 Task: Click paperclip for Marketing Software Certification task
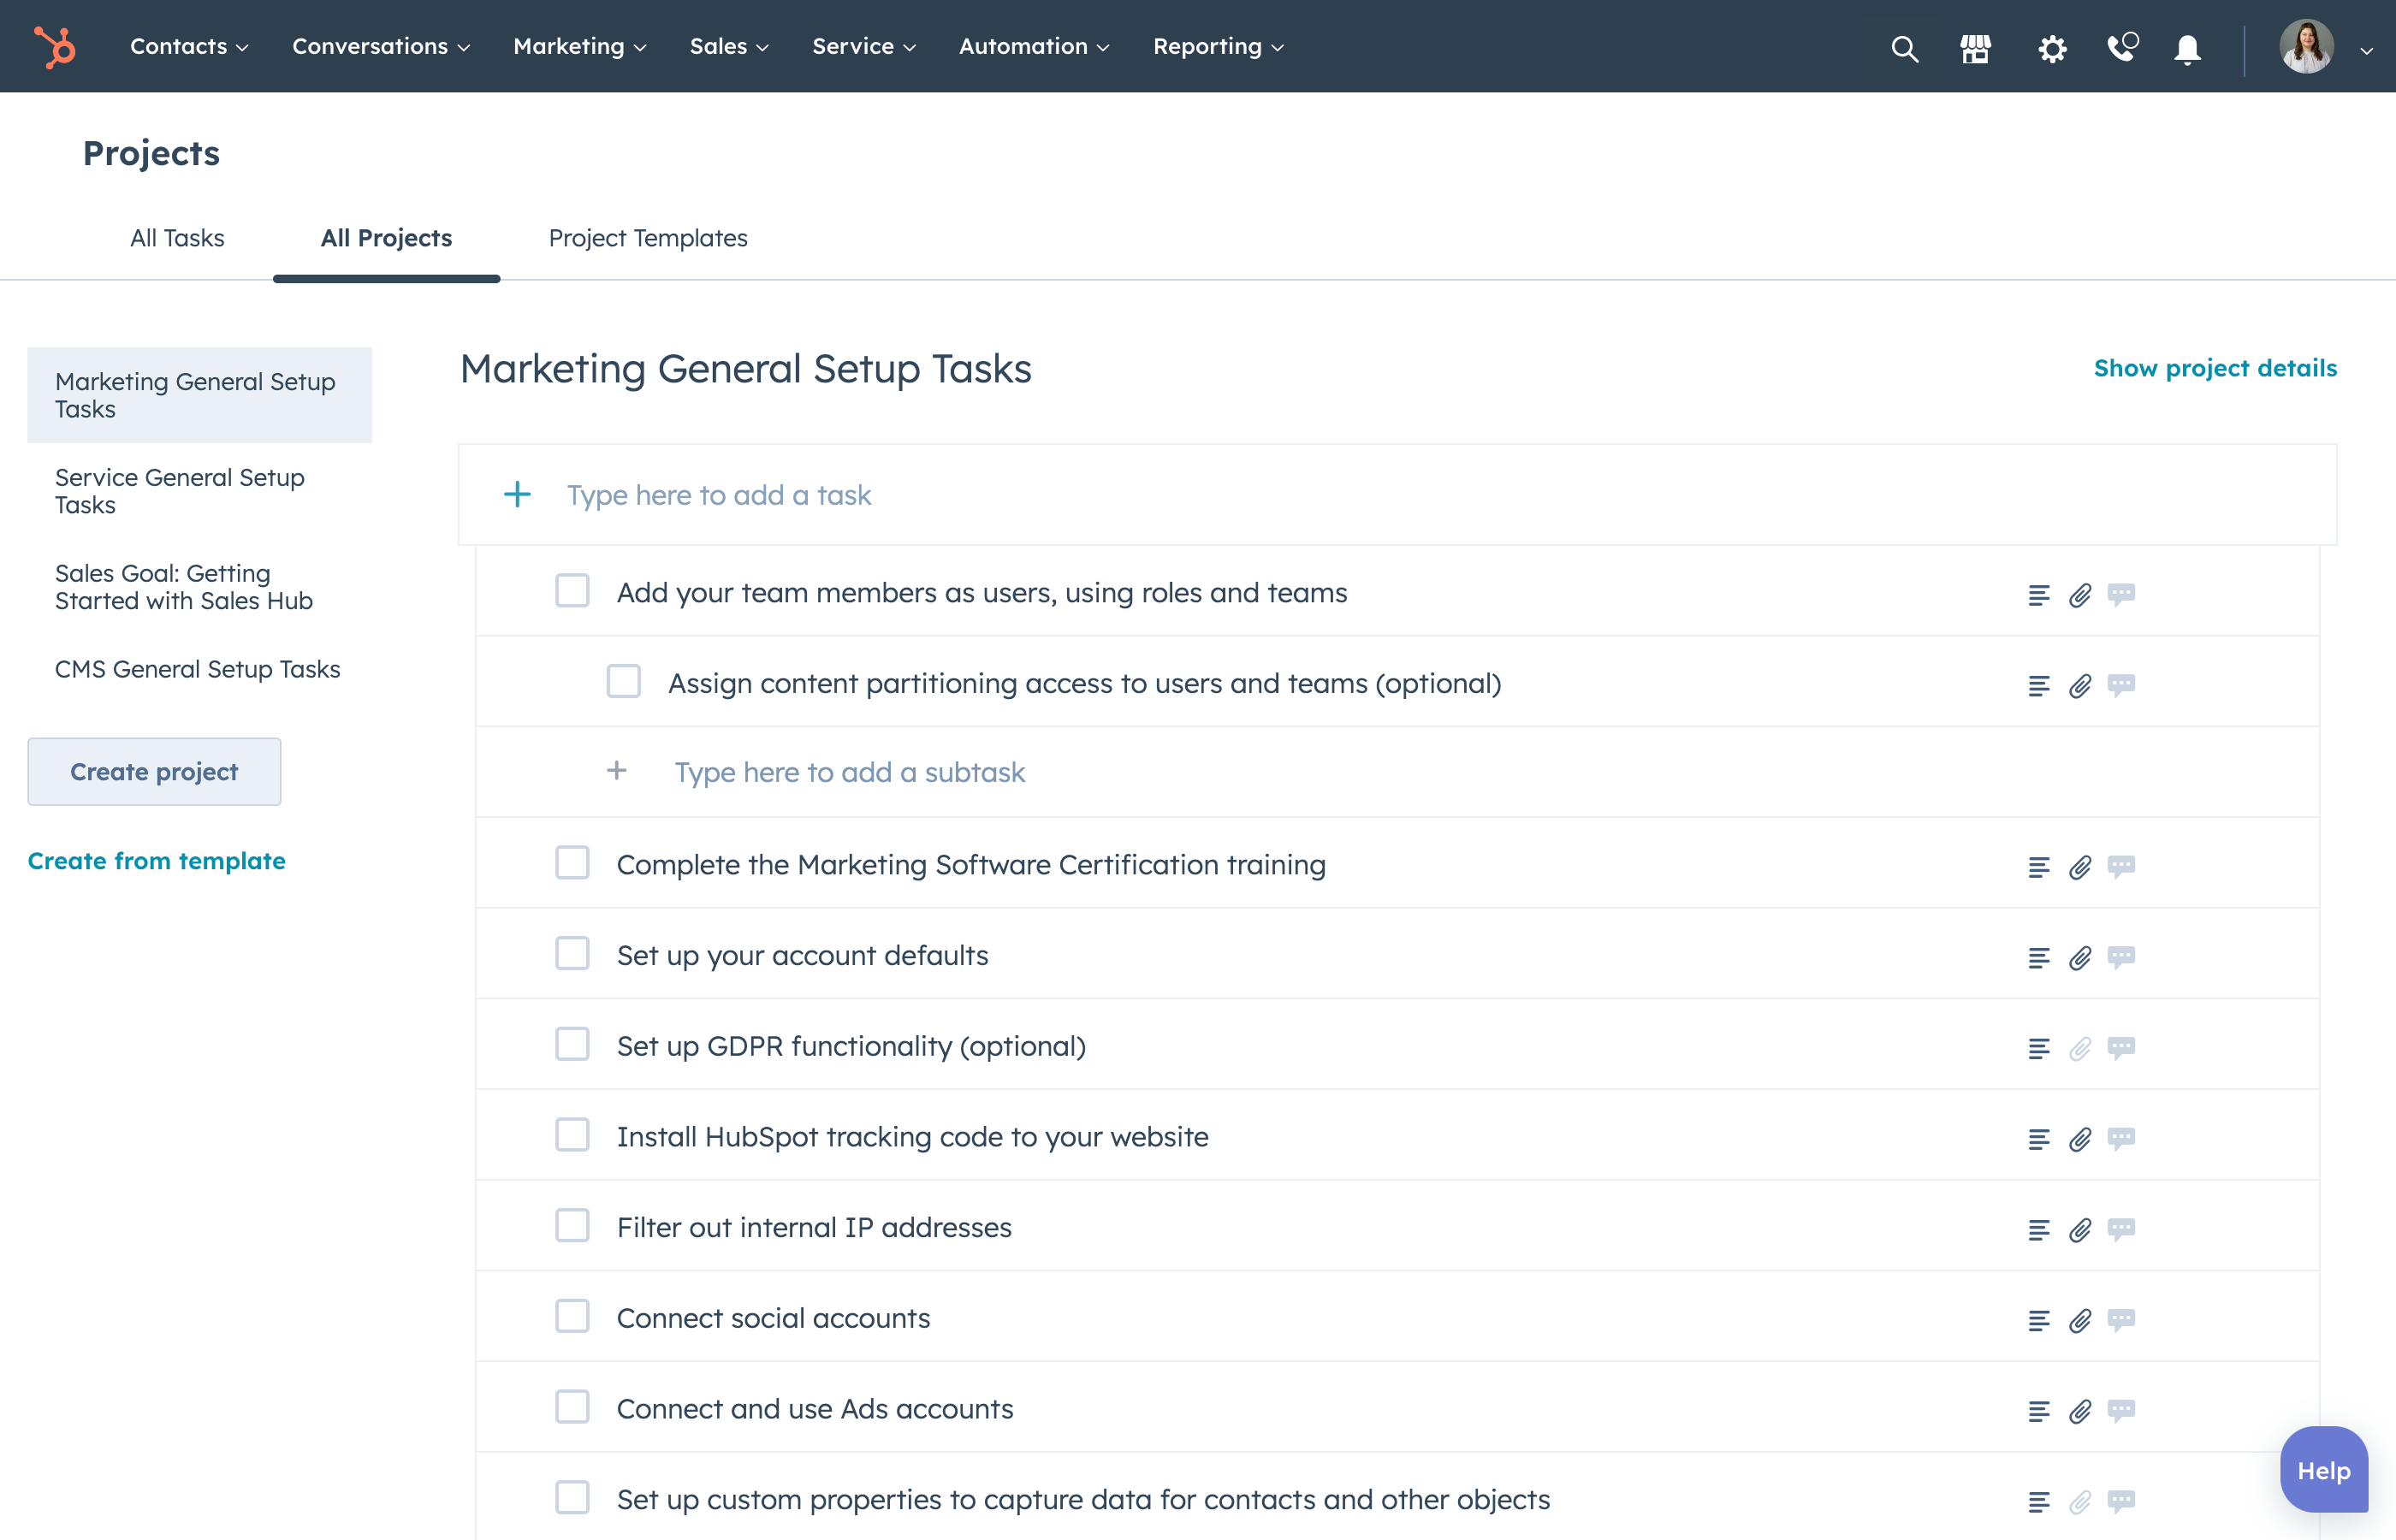tap(2080, 866)
